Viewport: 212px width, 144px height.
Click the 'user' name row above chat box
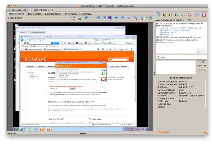pyautogui.click(x=181, y=57)
